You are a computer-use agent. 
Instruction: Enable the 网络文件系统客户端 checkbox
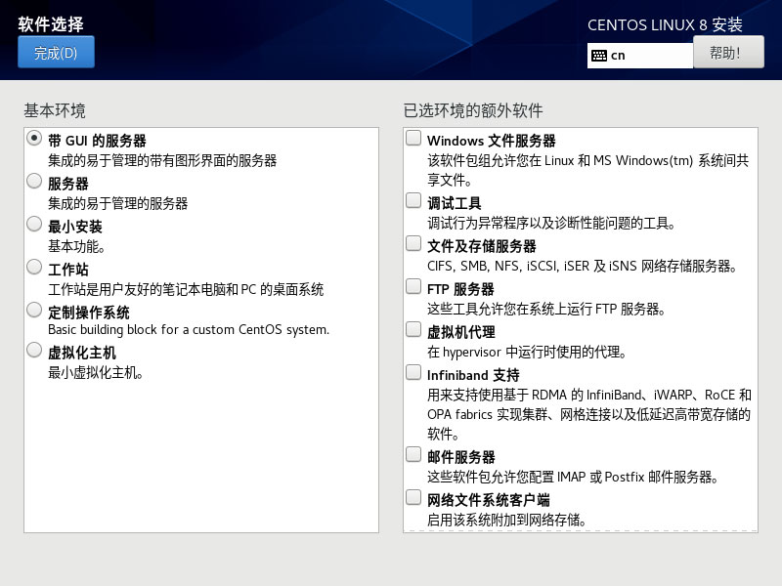coord(413,497)
